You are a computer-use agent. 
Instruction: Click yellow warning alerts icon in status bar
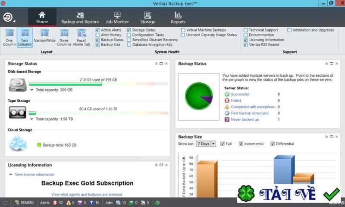coord(69,203)
